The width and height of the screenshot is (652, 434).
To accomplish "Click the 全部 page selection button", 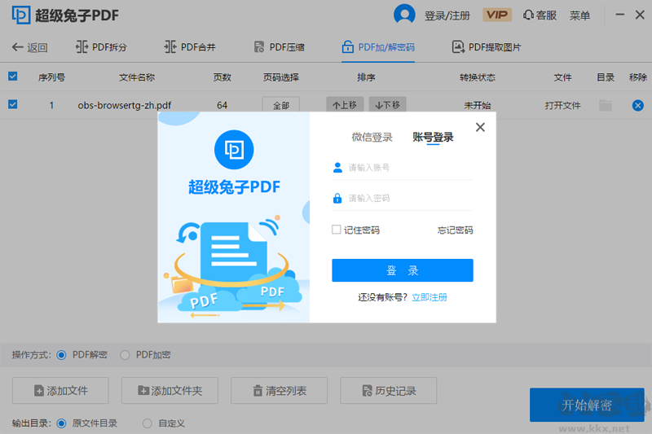I will 280,105.
